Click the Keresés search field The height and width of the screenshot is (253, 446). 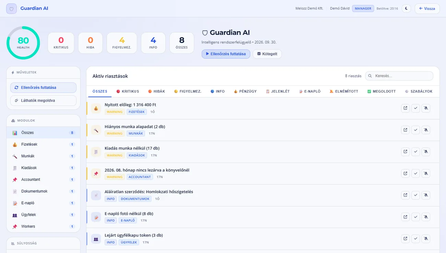point(399,76)
